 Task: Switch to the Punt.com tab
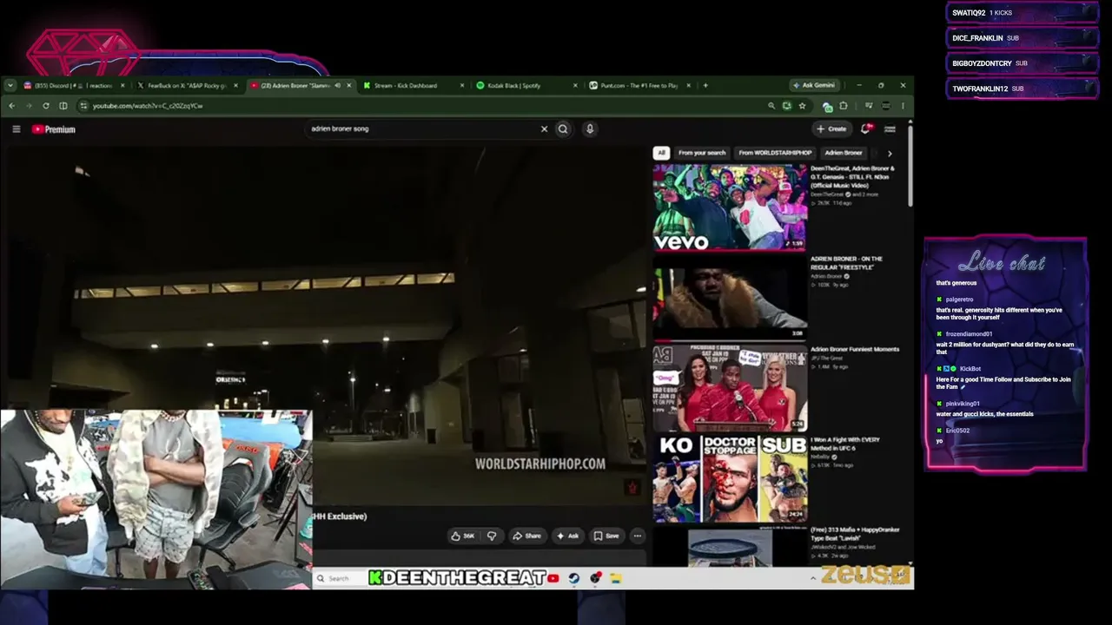pos(639,85)
